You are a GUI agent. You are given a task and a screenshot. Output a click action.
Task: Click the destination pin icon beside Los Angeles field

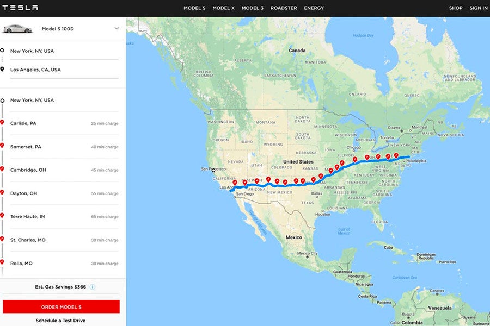pyautogui.click(x=2, y=69)
